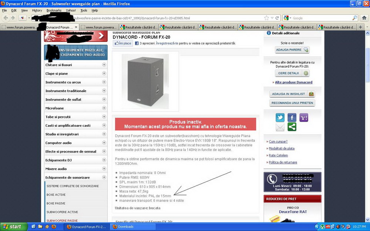Switch to the Downloads taskbar window
Screen dimensions: 370x231
click(133, 227)
